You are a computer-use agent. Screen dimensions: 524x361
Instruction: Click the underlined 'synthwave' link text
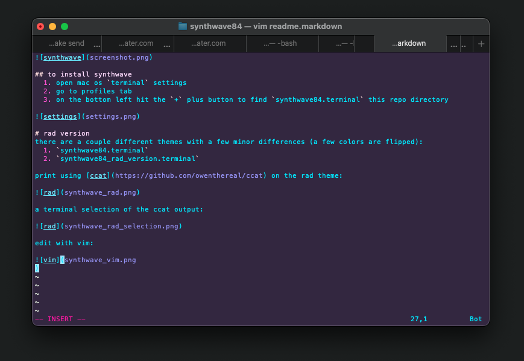pyautogui.click(x=62, y=57)
